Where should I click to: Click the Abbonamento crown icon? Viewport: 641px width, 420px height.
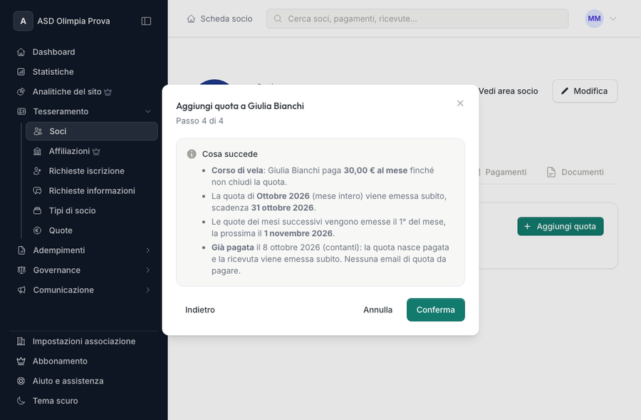point(21,361)
